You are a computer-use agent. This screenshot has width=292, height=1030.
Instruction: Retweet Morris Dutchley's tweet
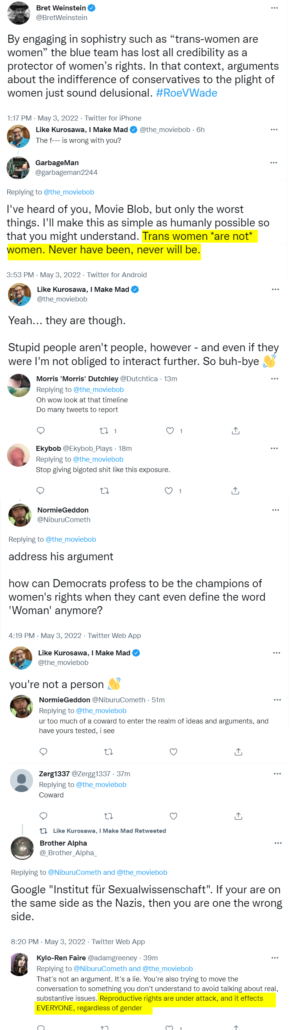click(104, 430)
